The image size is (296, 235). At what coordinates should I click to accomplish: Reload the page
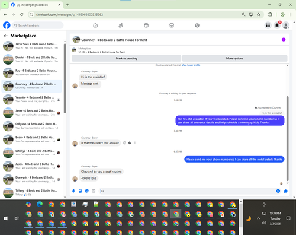[x=22, y=14]
